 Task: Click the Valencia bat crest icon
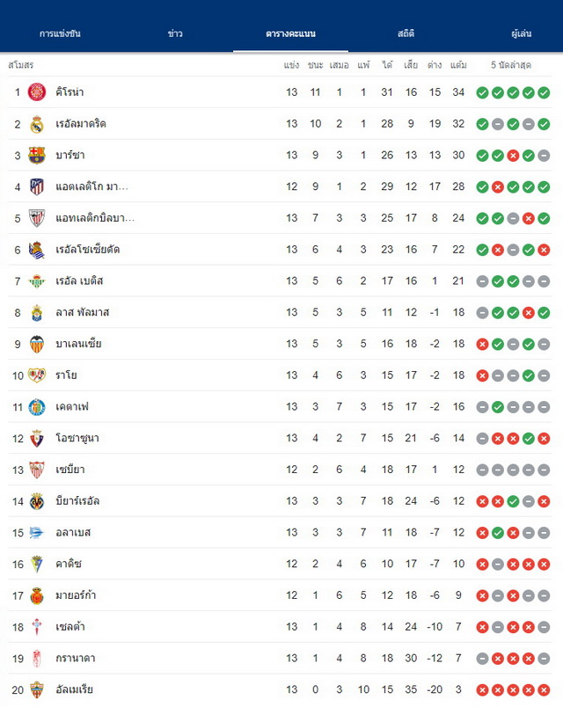point(37,344)
